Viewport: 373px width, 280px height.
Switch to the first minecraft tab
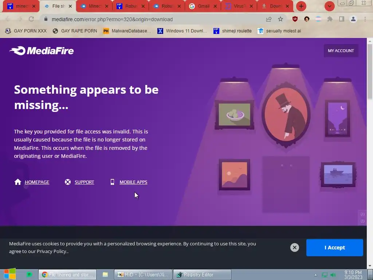click(x=21, y=6)
